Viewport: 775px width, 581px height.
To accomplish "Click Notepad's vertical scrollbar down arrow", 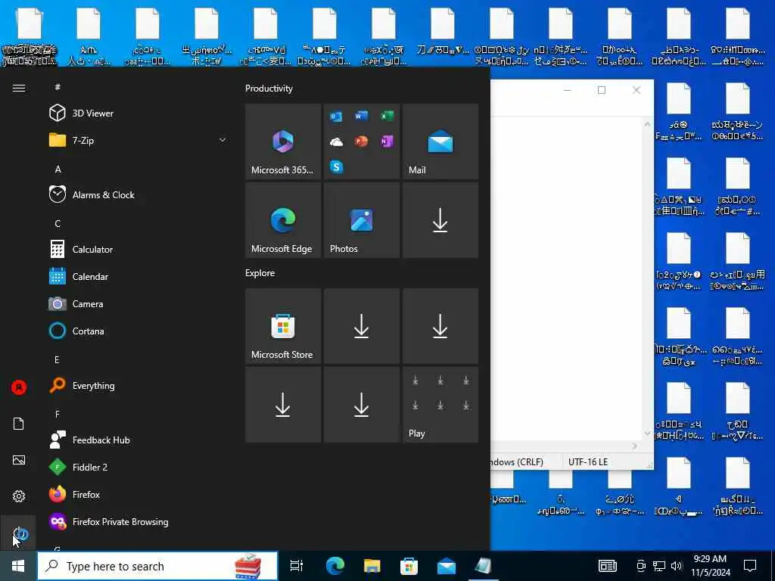I will [x=648, y=433].
